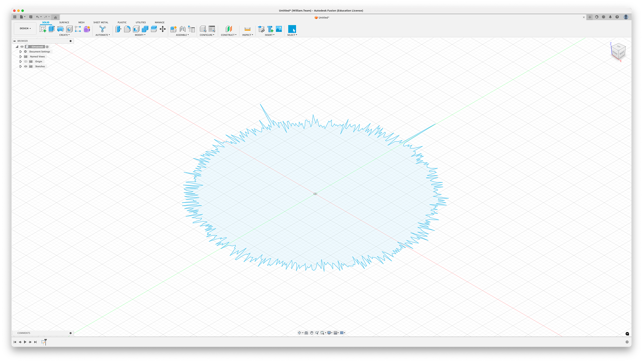Select the Press Pull tool
643x362 pixels.
(x=118, y=29)
